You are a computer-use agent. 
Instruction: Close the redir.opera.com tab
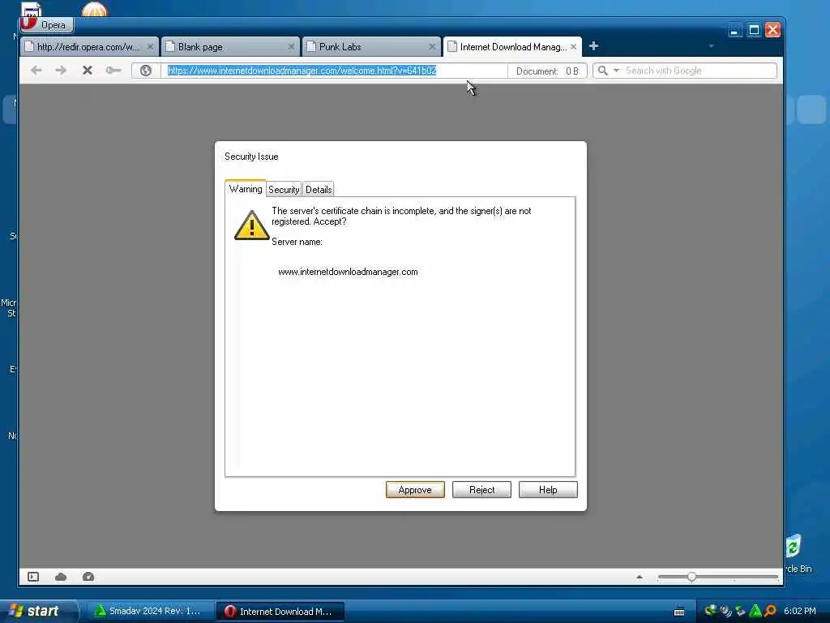click(x=150, y=46)
